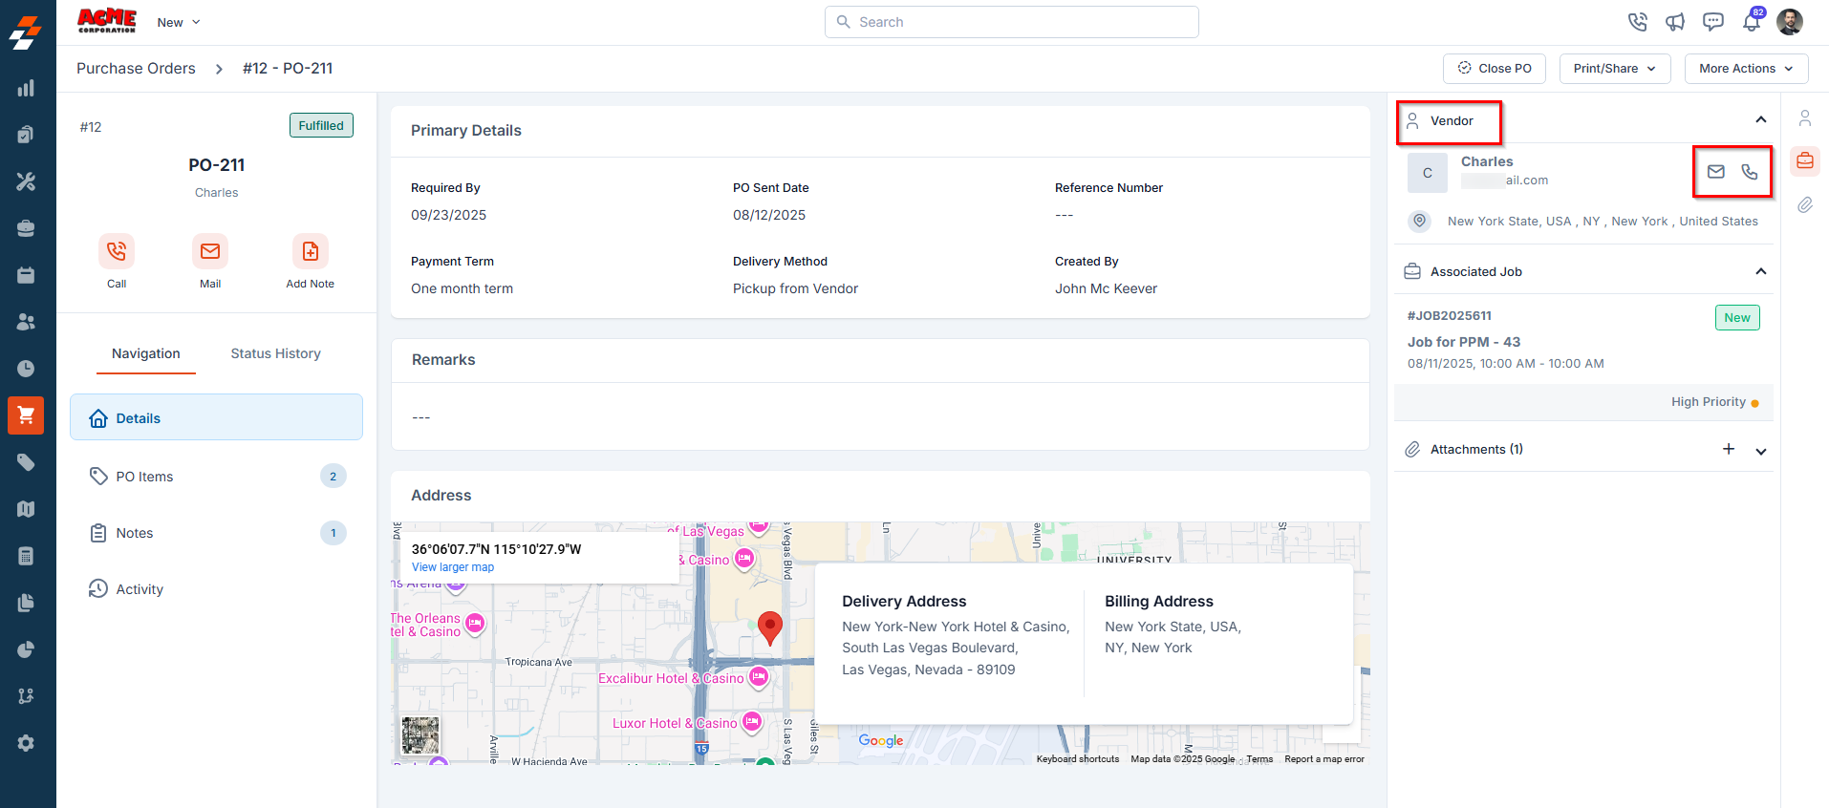The height and width of the screenshot is (808, 1829).
Task: Click the Search input field
Action: (x=1011, y=22)
